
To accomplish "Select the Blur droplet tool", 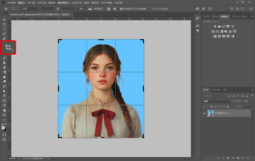I will coord(4,77).
